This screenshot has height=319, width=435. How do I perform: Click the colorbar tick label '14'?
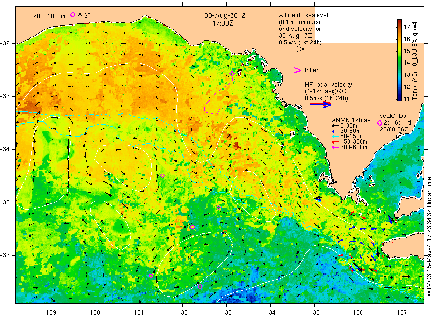point(406,63)
